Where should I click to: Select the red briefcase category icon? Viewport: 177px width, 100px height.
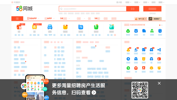click(19, 27)
